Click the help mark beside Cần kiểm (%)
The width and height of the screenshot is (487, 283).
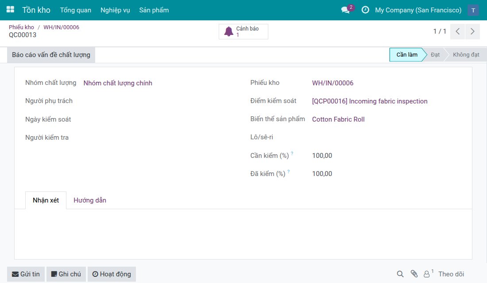click(x=292, y=153)
